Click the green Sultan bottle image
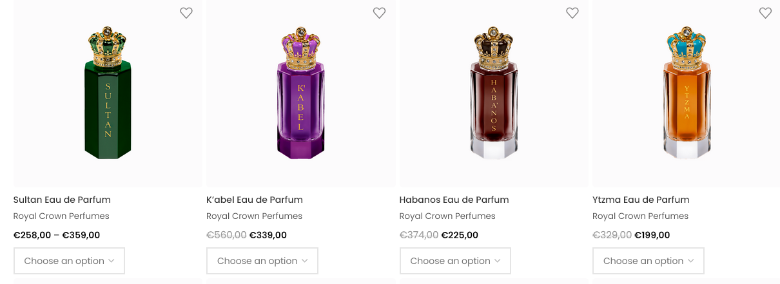 (x=108, y=93)
